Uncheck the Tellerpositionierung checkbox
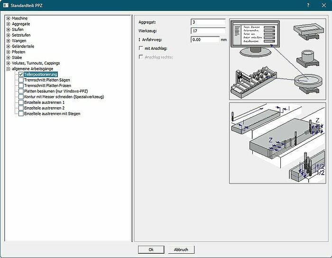This screenshot has height=258, width=332. tap(21, 74)
